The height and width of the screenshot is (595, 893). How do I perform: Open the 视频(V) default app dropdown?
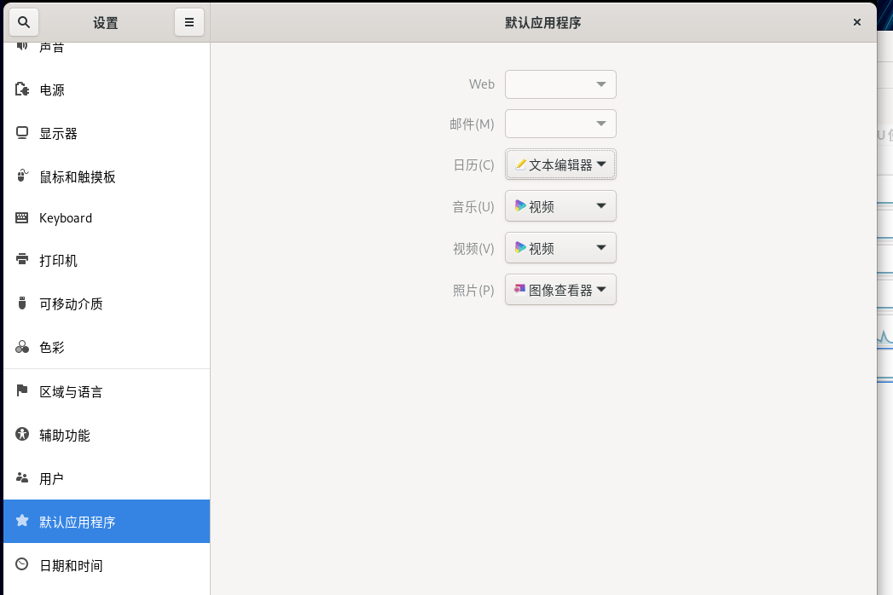pos(560,248)
